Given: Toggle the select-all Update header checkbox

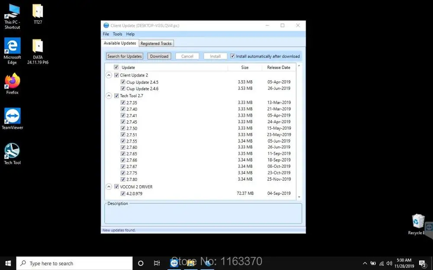Looking at the screenshot, I should tap(116, 67).
